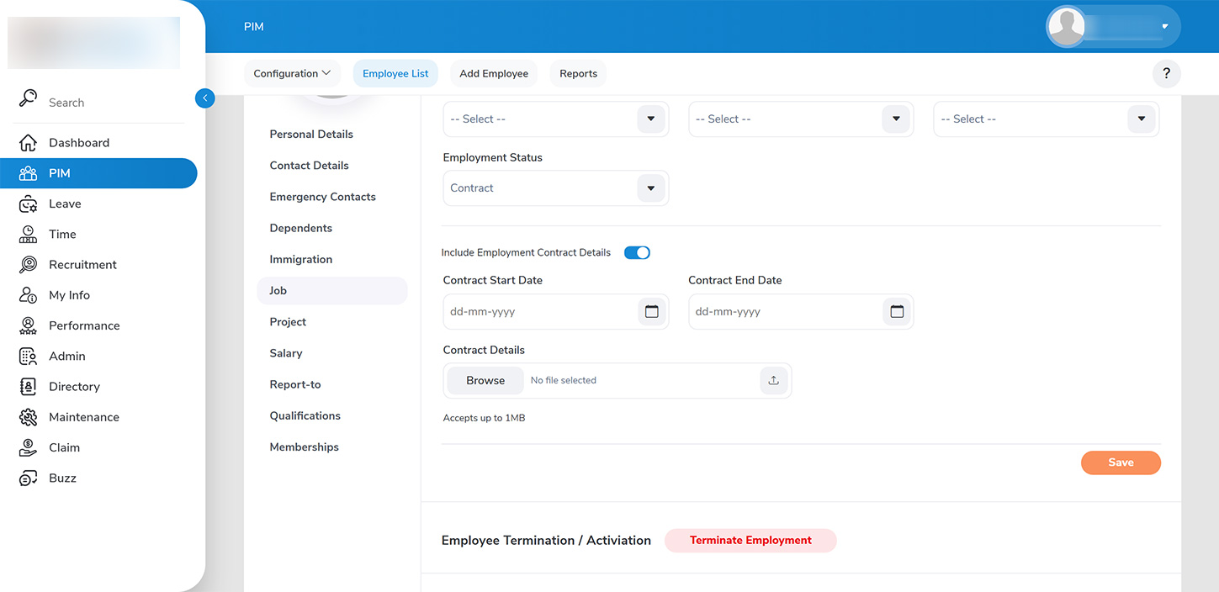Screen dimensions: 1219x592
Task: Click the Performance icon in sidebar
Action: [28, 326]
